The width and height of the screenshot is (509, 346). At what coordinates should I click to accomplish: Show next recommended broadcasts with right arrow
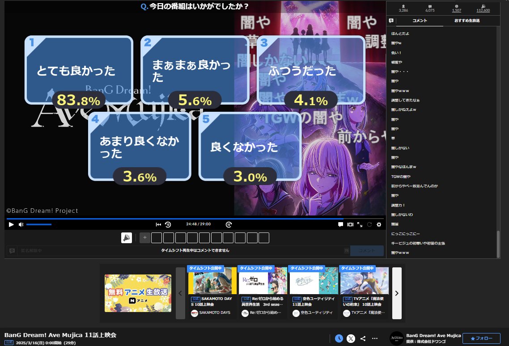click(397, 293)
